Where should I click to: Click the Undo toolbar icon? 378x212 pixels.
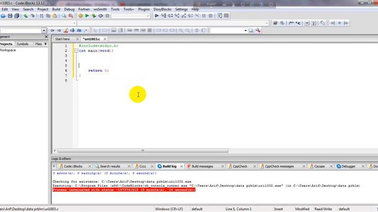click(x=25, y=16)
